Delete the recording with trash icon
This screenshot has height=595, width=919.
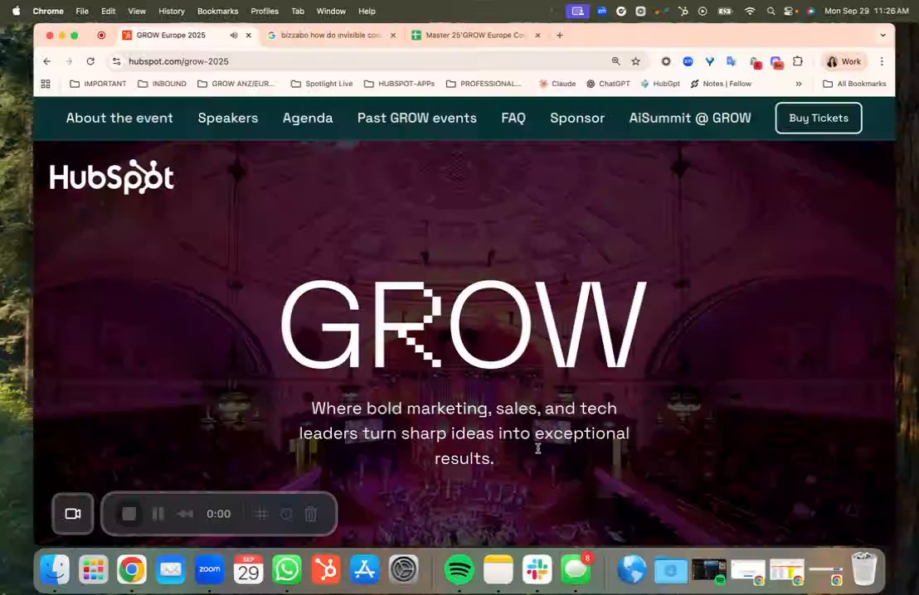coord(311,514)
